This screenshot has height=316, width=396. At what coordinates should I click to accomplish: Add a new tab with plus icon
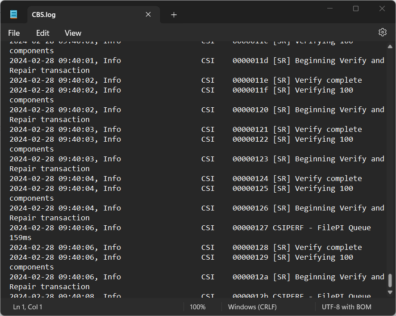tap(174, 15)
